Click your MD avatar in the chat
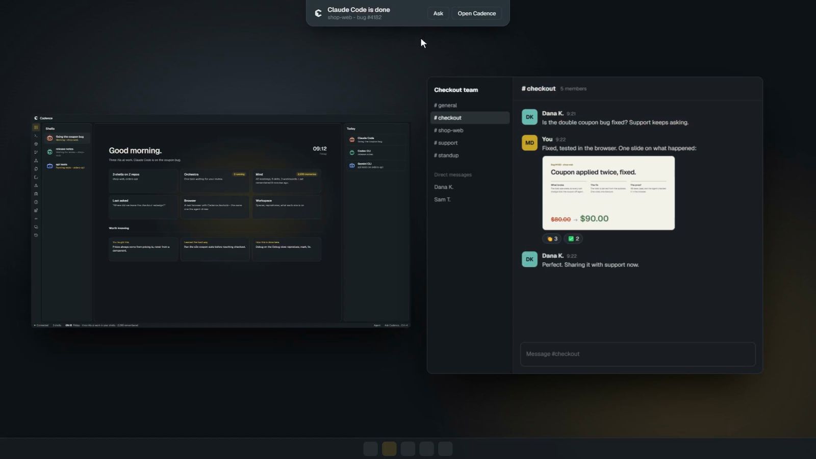The width and height of the screenshot is (816, 459). 529,143
